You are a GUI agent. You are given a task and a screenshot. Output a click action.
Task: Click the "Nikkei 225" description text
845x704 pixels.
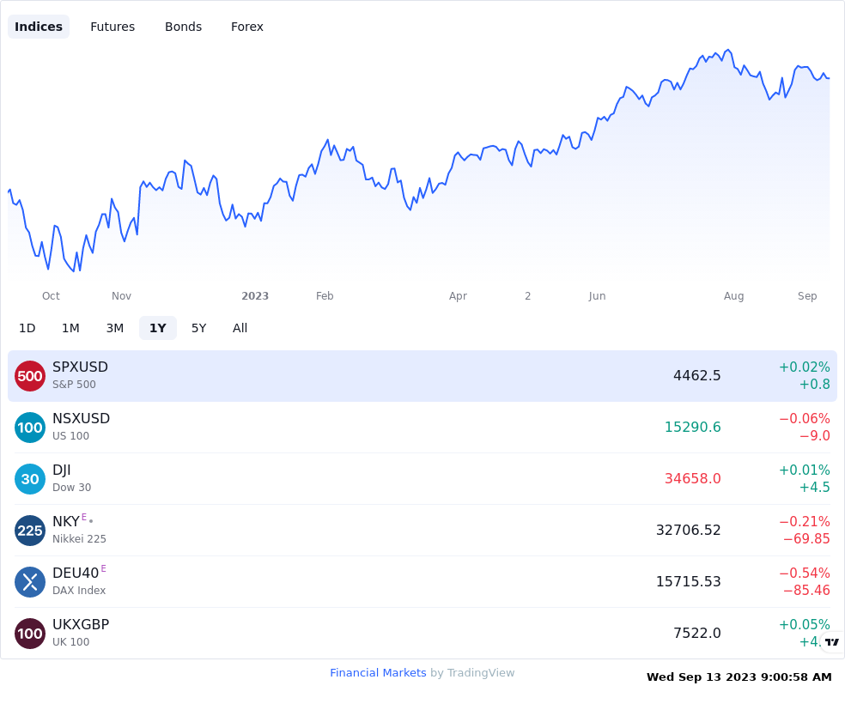(x=79, y=538)
